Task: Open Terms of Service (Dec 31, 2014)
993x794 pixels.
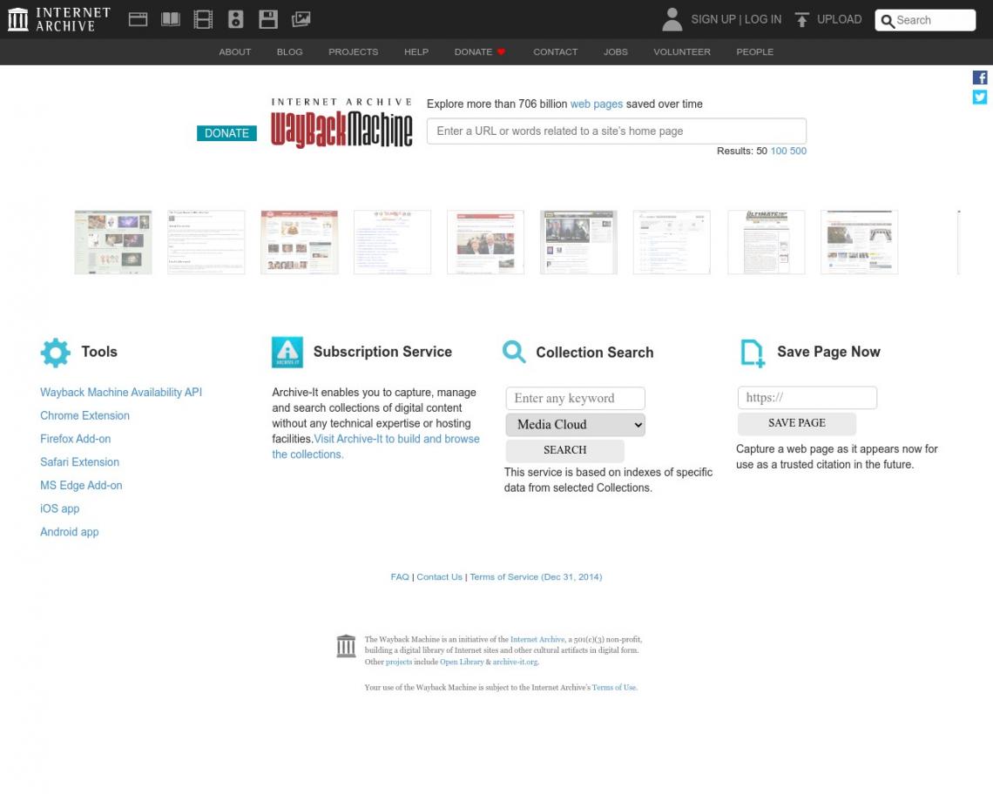Action: 536,577
